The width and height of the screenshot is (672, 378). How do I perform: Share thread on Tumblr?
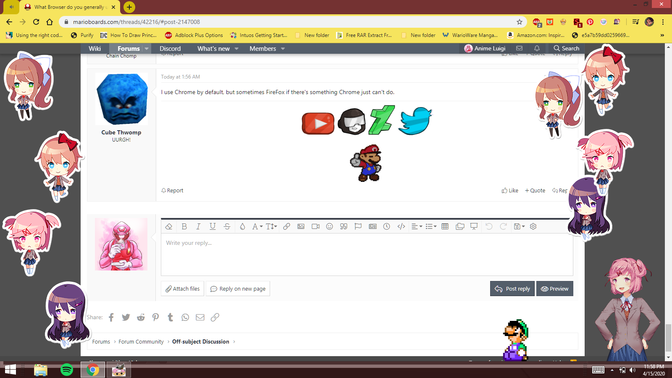(171, 317)
